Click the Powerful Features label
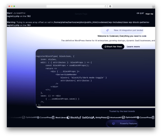Image resolution: width=162 pixels, height=137 pixels. tap(129, 123)
